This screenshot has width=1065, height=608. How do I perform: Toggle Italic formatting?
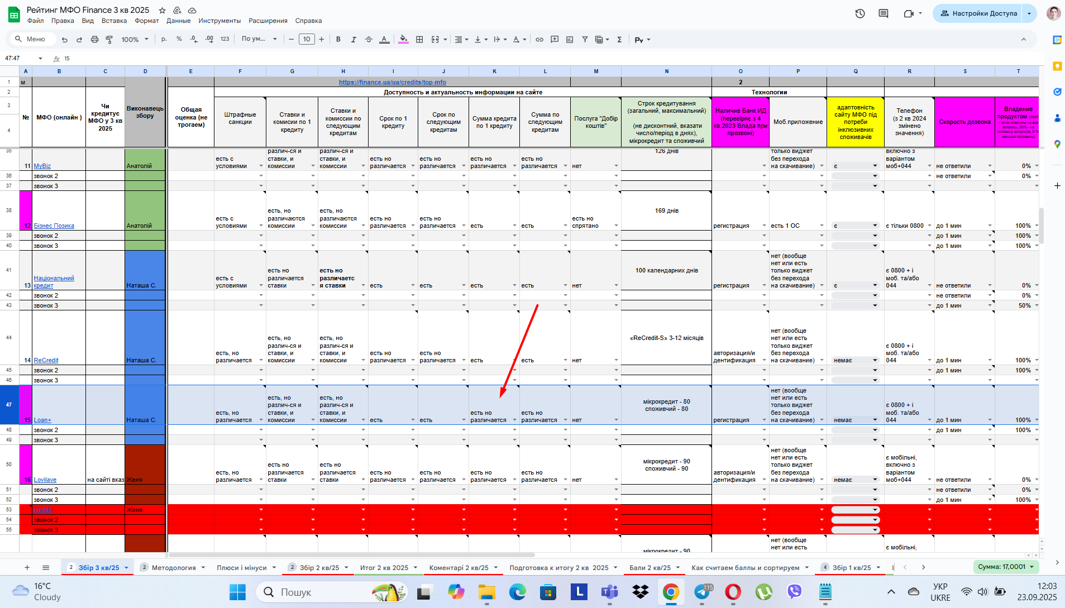[354, 40]
